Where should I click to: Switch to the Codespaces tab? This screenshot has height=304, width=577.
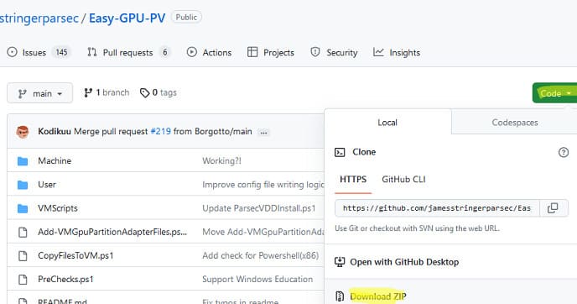(514, 123)
